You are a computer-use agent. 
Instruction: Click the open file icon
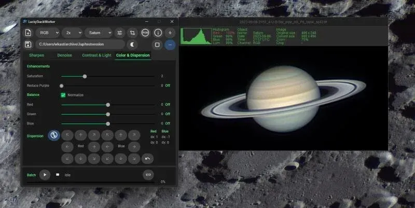pyautogui.click(x=28, y=33)
